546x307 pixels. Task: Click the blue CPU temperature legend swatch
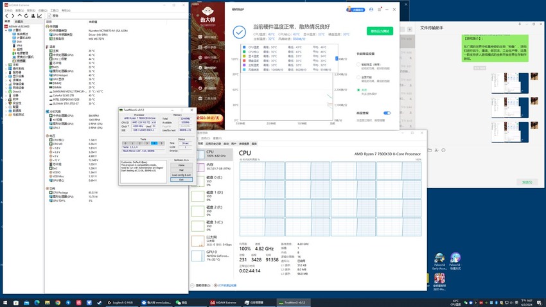[244, 47]
